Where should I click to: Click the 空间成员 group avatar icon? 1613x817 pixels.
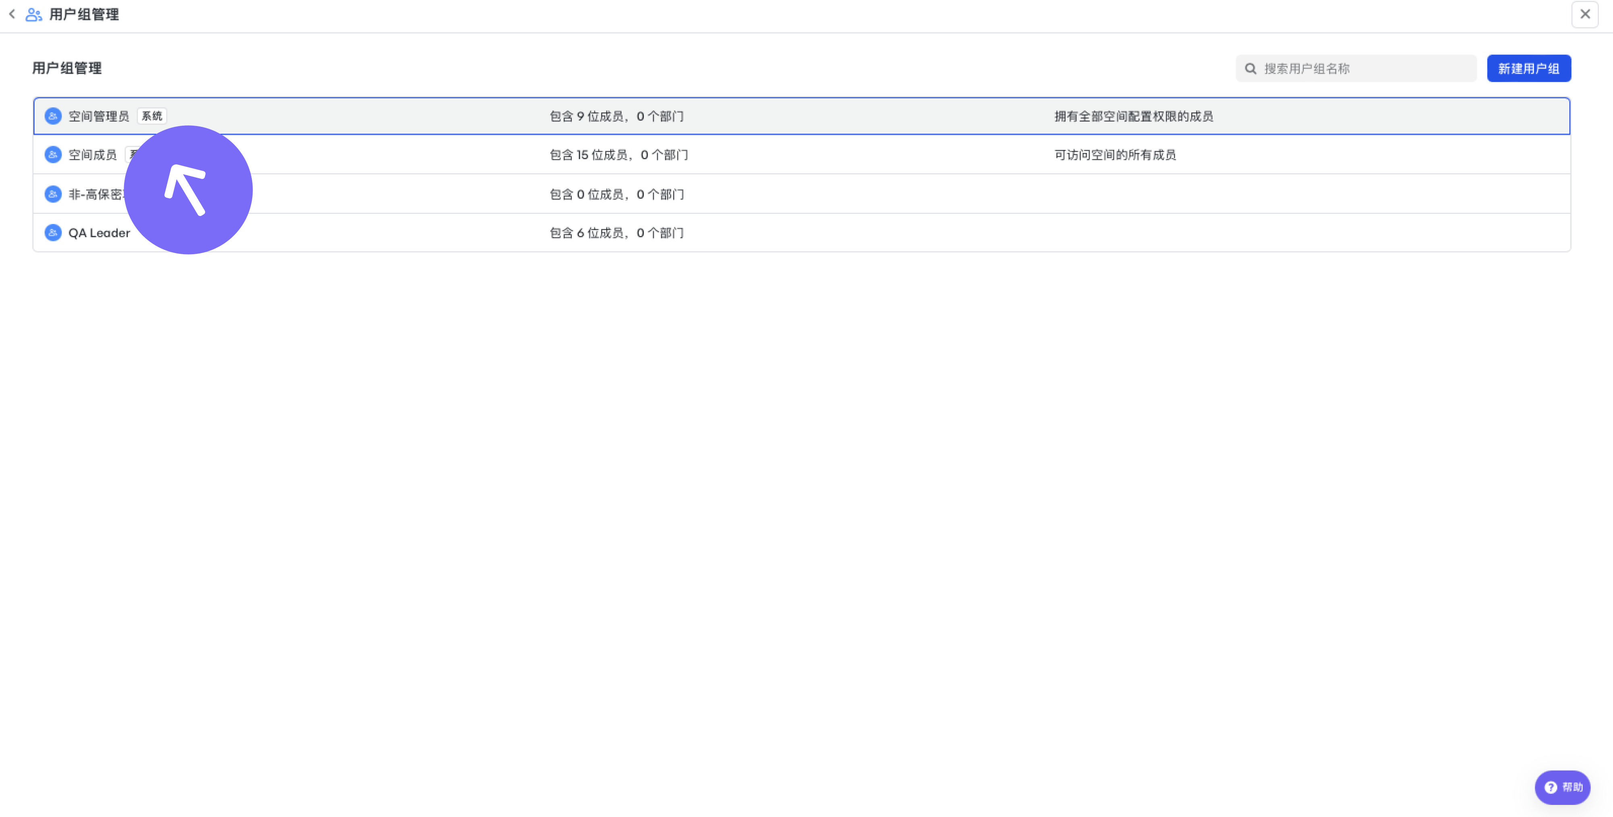tap(53, 155)
